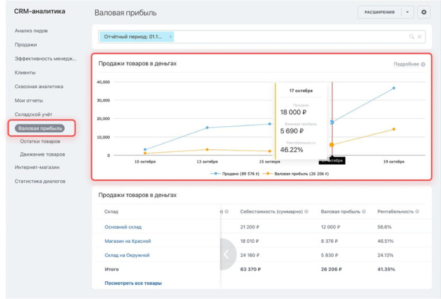441x299 pixels.
Task: Click the Итого row label
Action: (111, 269)
